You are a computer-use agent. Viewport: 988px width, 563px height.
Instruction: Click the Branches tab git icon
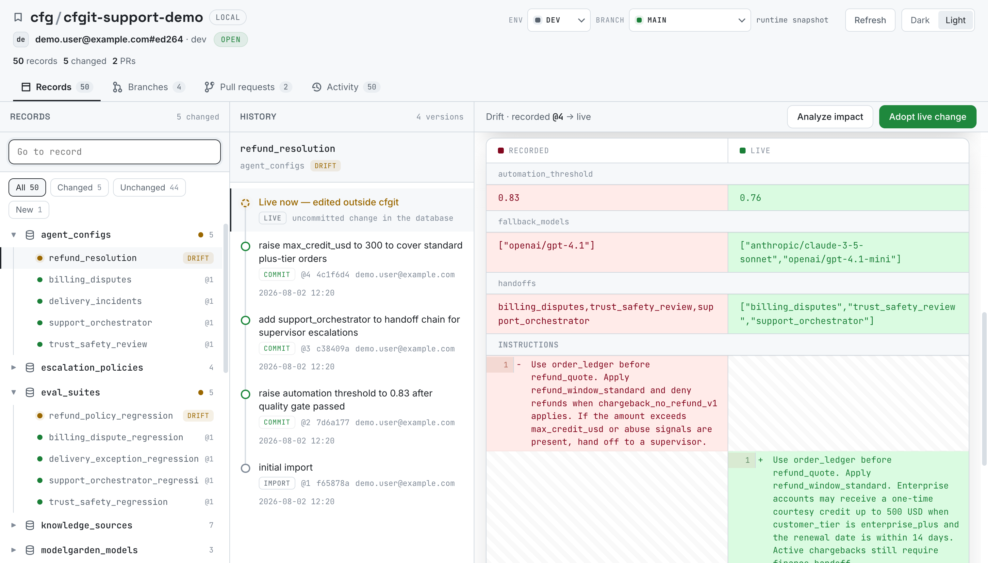(117, 87)
